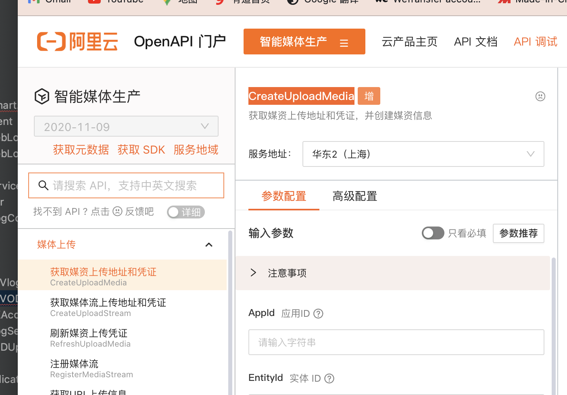
Task: Open the 服务地址 region dropdown 华东2（上海）
Action: point(423,154)
